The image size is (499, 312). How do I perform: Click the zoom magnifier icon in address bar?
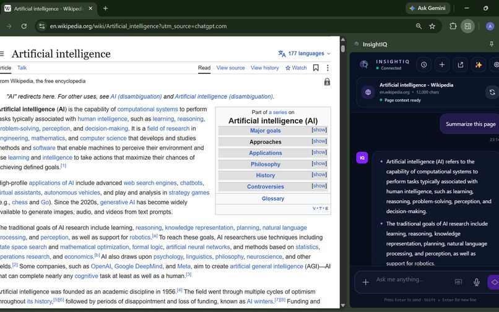click(419, 26)
